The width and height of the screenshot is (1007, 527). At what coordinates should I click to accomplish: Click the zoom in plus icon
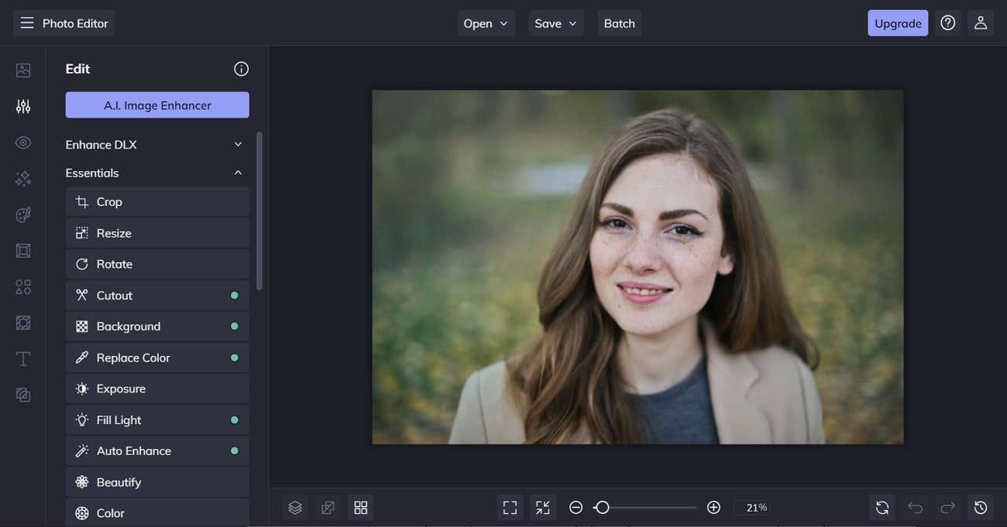(x=713, y=508)
